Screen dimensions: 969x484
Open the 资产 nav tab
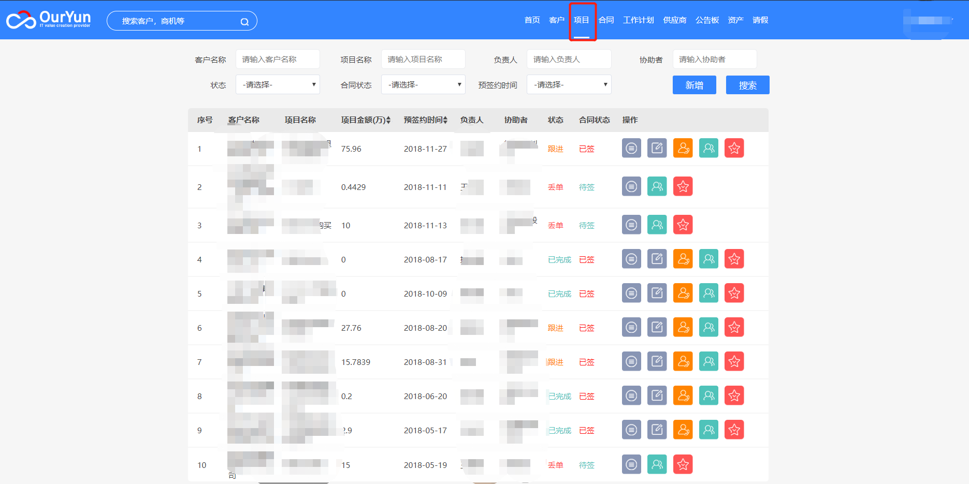tap(735, 20)
